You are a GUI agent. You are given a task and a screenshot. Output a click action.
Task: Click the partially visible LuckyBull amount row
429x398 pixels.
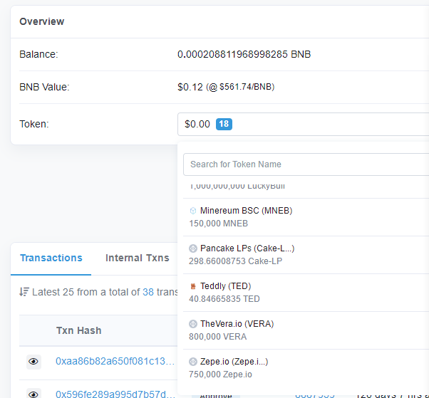[x=237, y=187]
